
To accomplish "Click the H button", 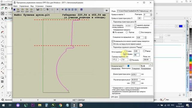I will point(139,18).
